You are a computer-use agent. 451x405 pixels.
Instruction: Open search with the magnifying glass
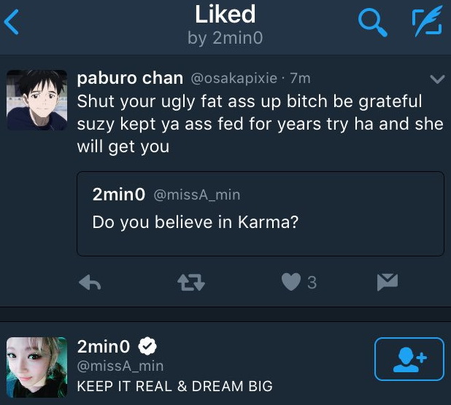[x=373, y=23]
